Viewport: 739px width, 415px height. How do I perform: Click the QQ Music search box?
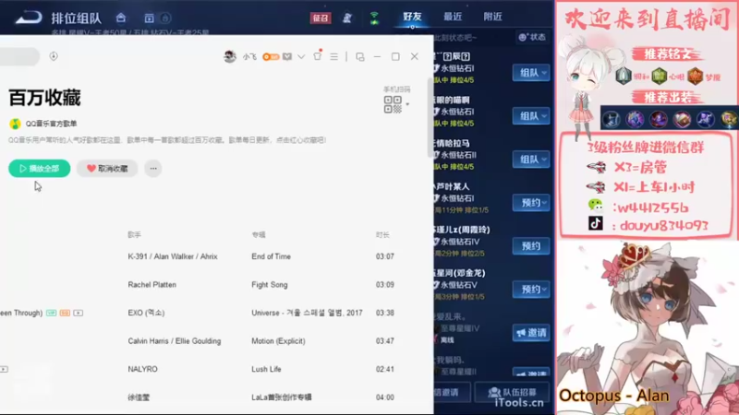pos(19,56)
